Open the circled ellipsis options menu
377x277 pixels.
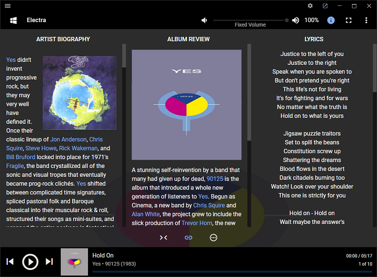pyautogui.click(x=213, y=237)
